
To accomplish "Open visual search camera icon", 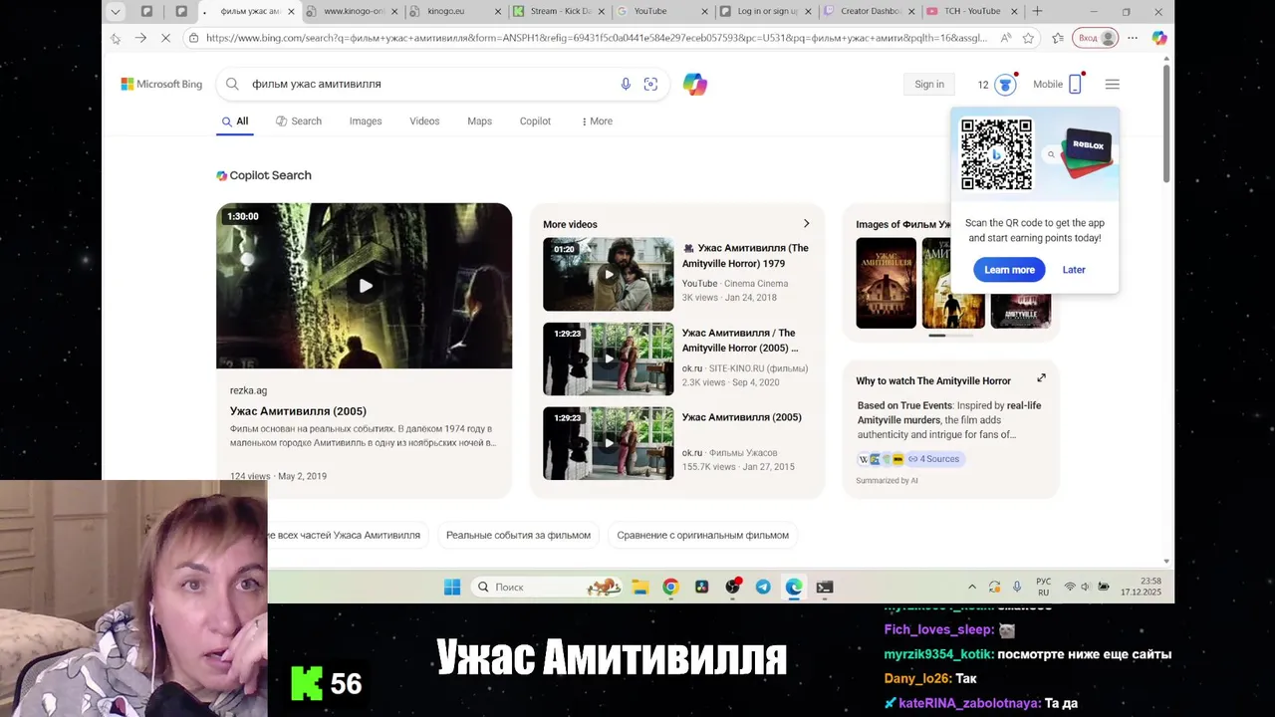I will [650, 85].
